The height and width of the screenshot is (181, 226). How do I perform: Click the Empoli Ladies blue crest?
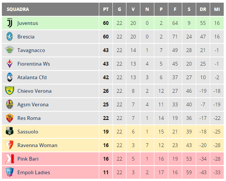[x=9, y=172]
